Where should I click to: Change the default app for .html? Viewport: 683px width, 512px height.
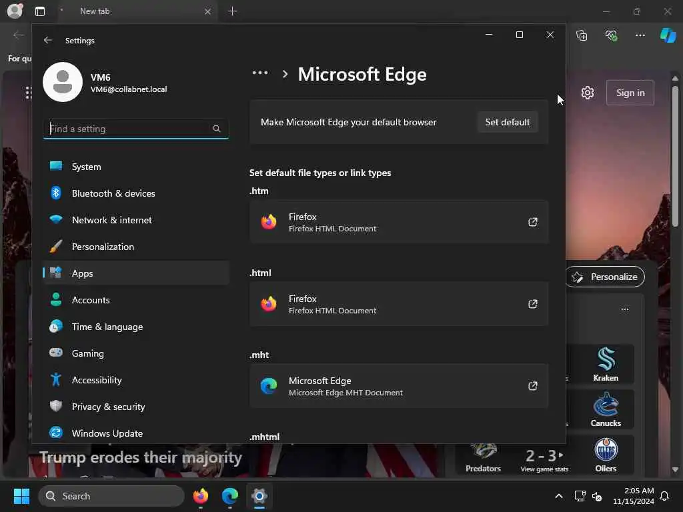(x=399, y=304)
